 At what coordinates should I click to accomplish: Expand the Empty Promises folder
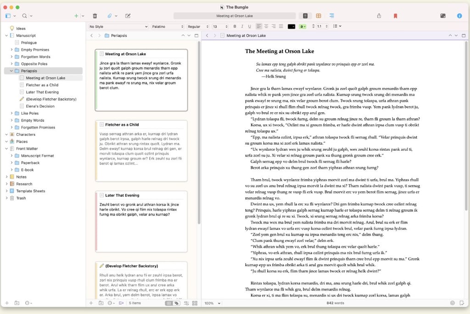click(11, 50)
